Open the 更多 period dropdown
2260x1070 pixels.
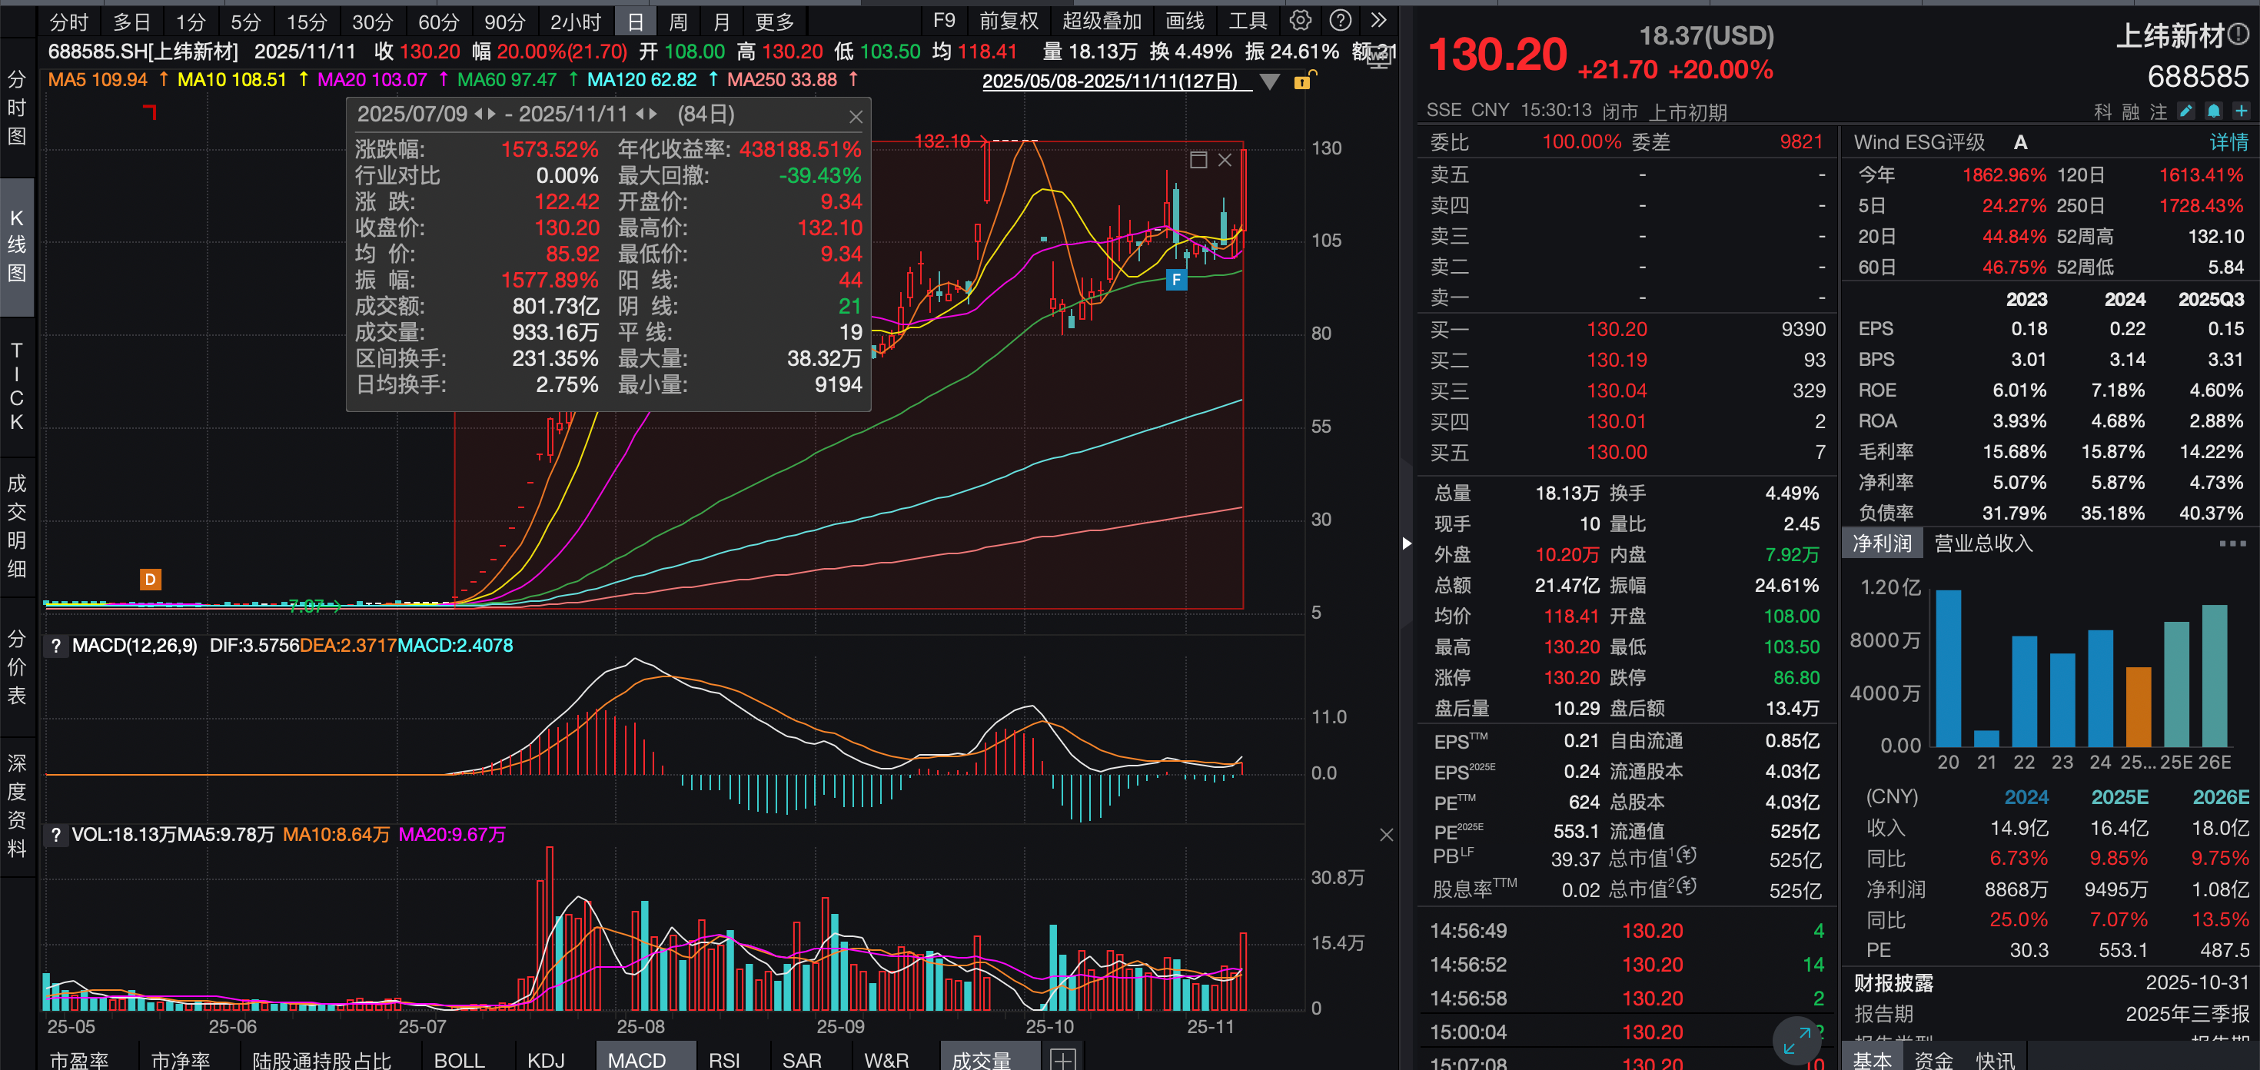click(774, 22)
